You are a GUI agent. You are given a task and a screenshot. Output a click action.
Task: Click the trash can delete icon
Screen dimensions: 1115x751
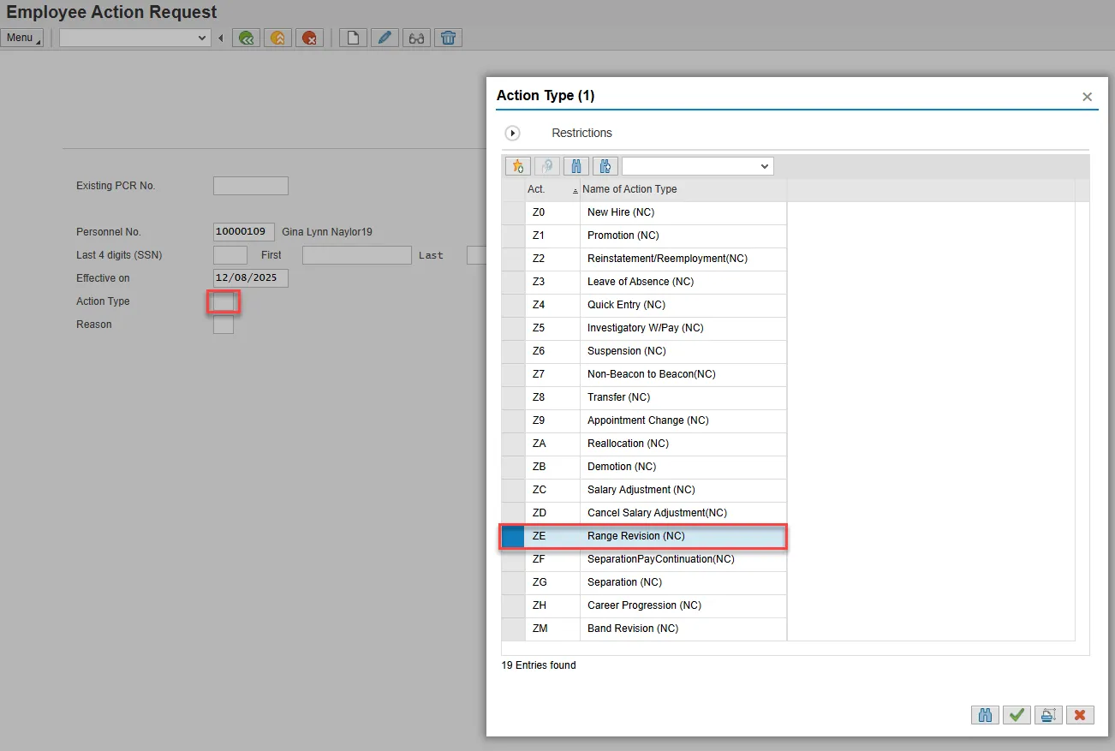(x=448, y=38)
